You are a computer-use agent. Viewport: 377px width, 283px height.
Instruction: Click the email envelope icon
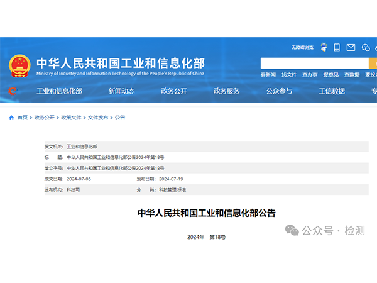351,47
